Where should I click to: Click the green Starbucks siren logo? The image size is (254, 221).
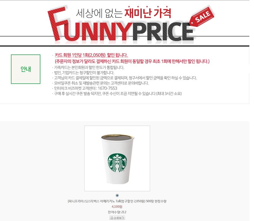pos(117,163)
